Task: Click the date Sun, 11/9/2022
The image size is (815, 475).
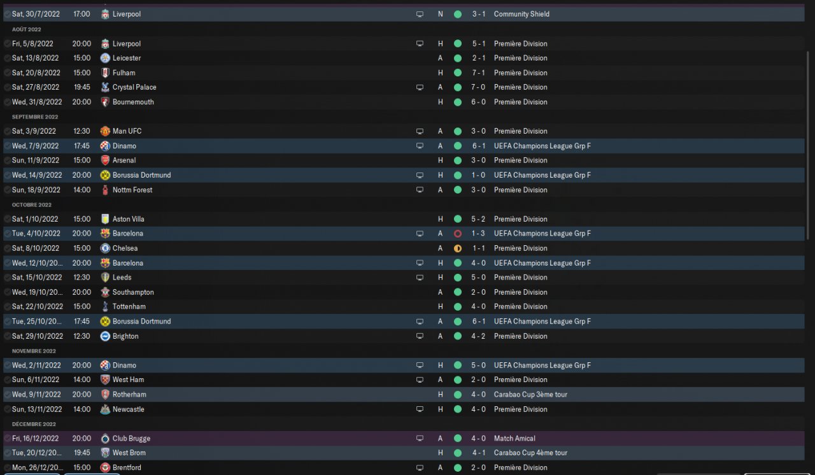Action: tap(36, 160)
